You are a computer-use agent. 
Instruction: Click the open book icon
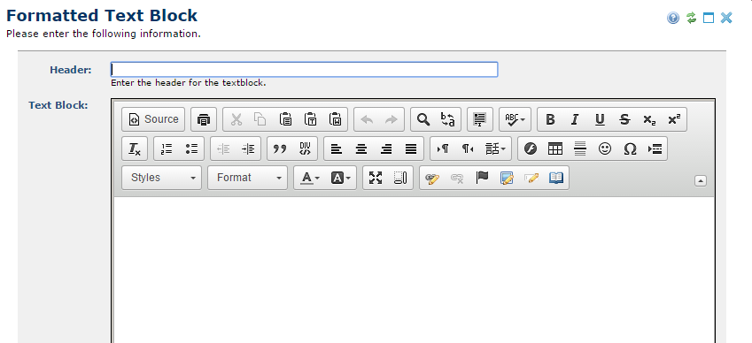coord(556,178)
